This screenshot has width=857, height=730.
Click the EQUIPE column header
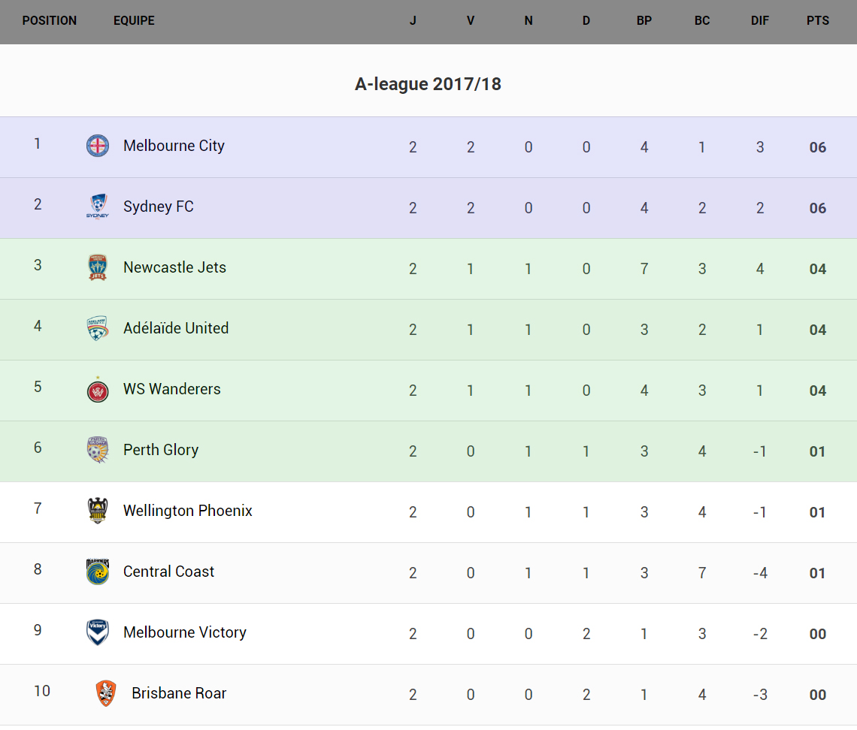[134, 21]
